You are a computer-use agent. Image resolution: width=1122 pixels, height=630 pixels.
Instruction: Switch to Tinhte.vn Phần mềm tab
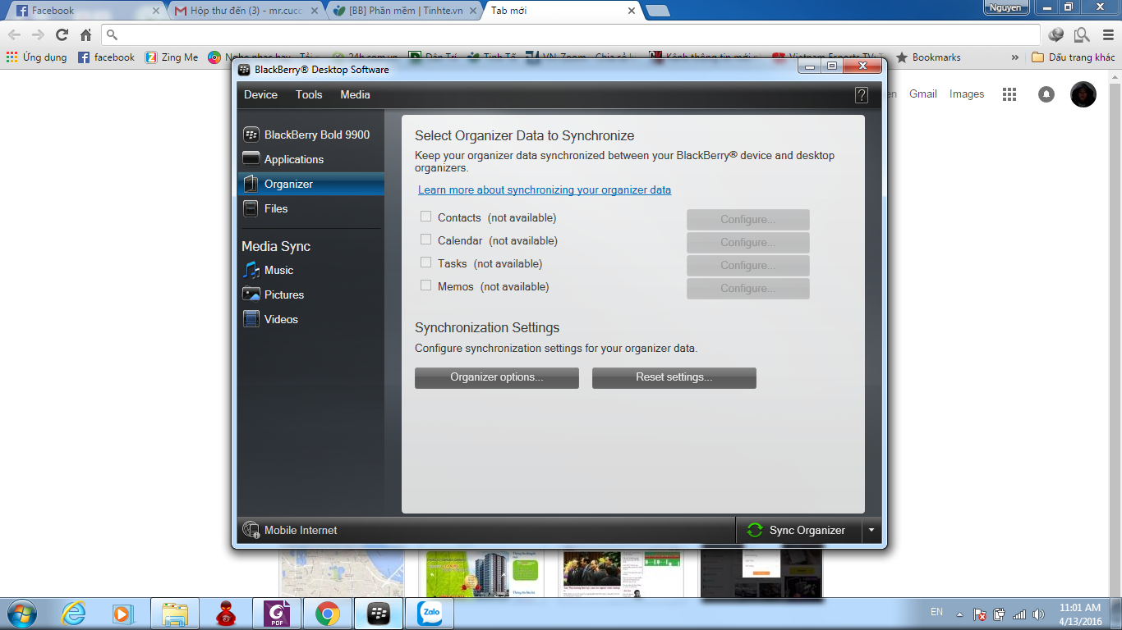(x=403, y=11)
